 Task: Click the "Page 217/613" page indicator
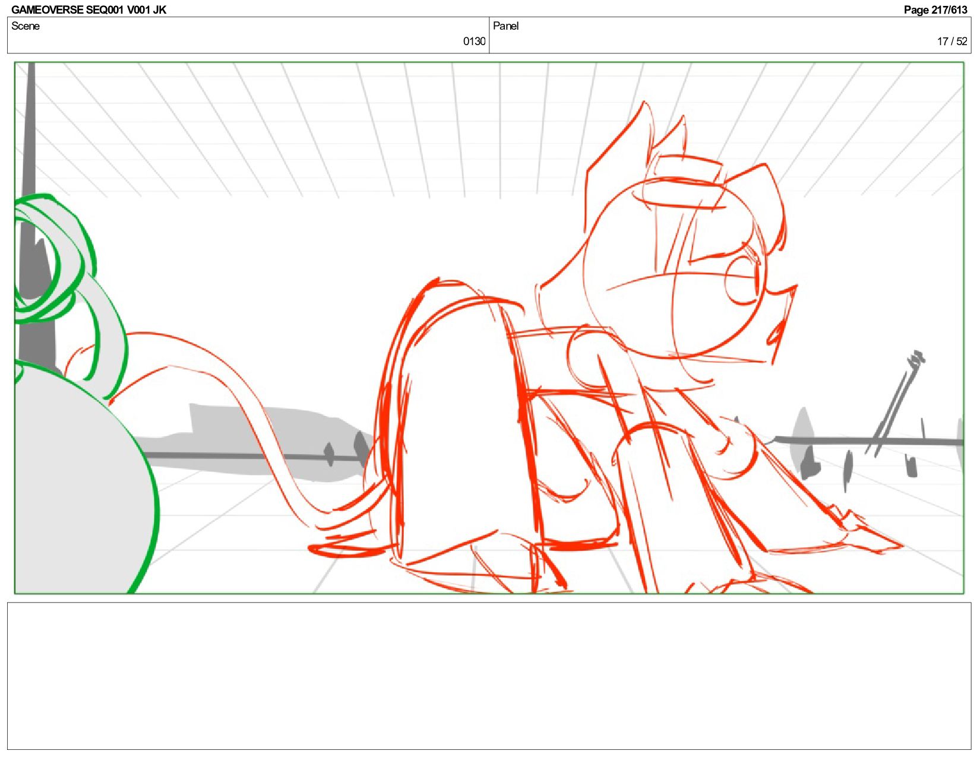[x=935, y=9]
